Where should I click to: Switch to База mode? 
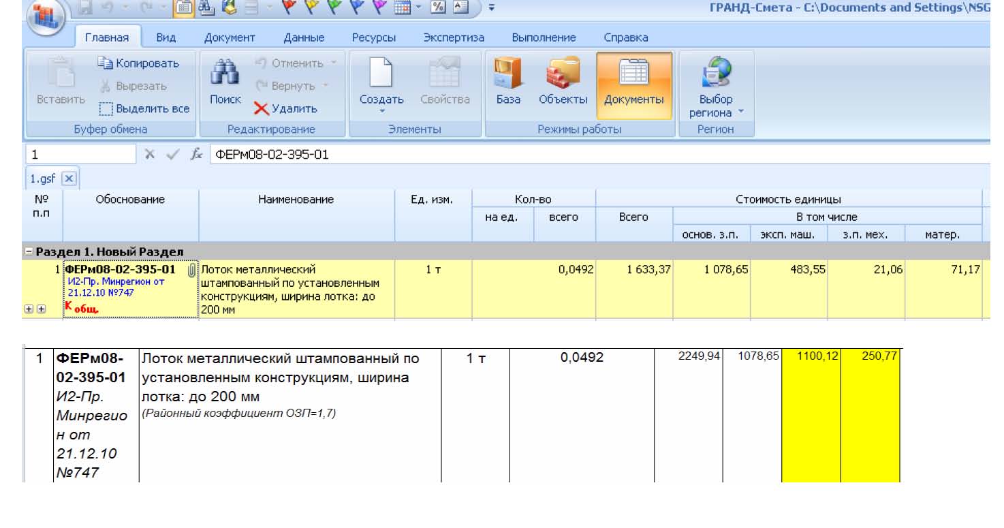(508, 84)
